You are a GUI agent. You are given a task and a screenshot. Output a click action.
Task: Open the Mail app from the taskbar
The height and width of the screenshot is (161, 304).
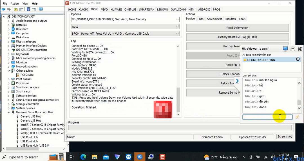[106, 157]
